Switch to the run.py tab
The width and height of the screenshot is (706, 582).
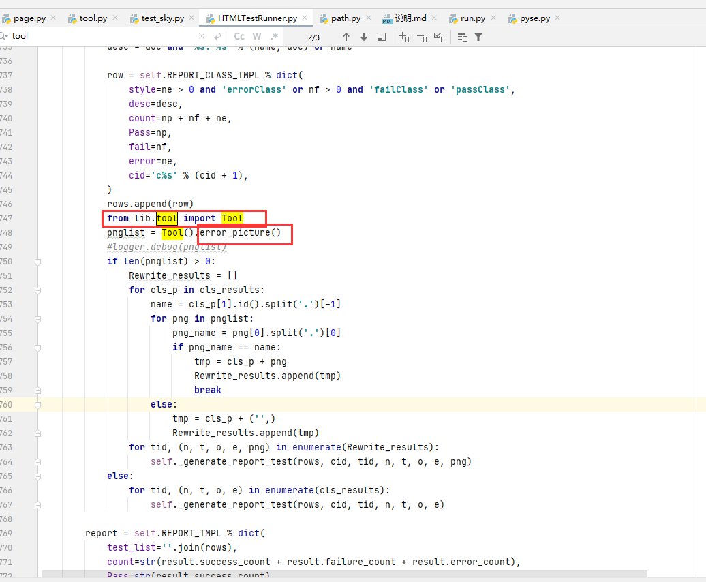tap(472, 18)
